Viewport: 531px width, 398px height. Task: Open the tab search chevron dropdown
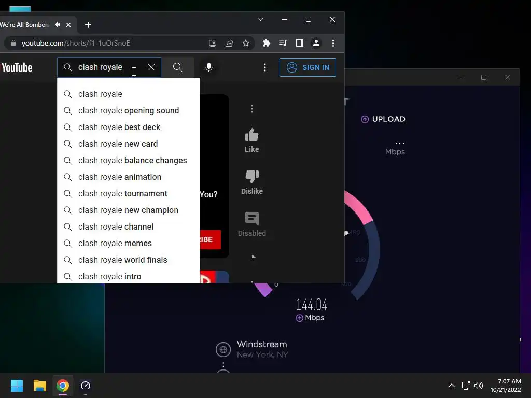[x=261, y=19]
